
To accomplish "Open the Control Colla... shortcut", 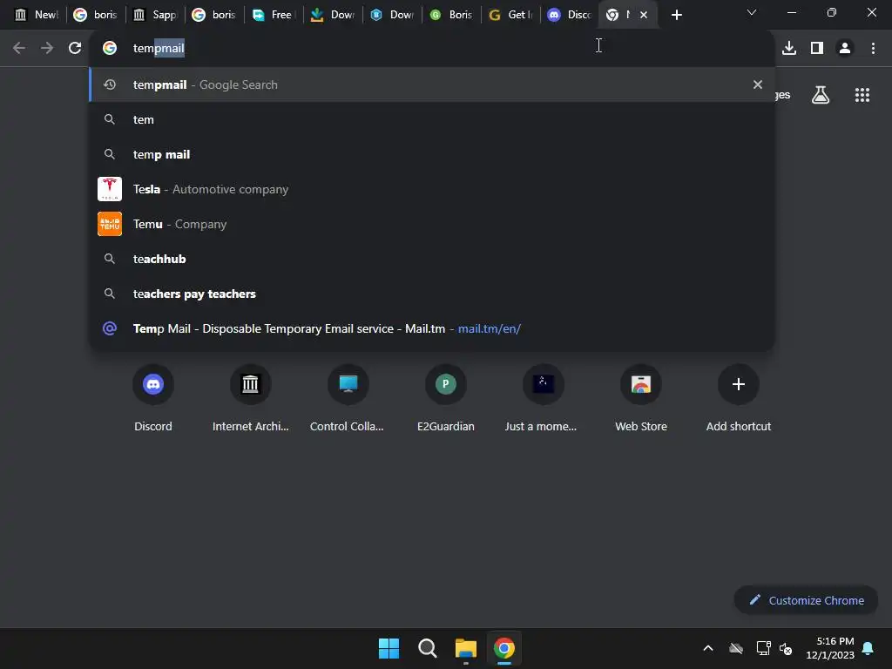I will (x=348, y=397).
